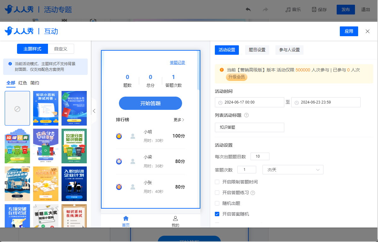
Task: Enable the 随机出题 checkbox
Action: [217, 203]
